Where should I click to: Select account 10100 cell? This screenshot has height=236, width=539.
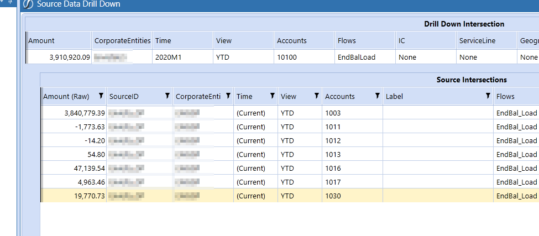point(304,57)
